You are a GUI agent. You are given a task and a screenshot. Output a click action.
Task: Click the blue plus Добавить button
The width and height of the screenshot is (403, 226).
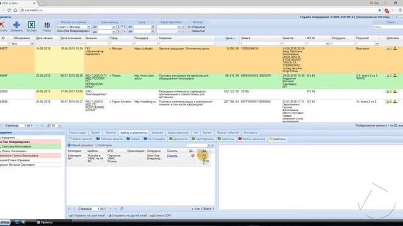17,26
